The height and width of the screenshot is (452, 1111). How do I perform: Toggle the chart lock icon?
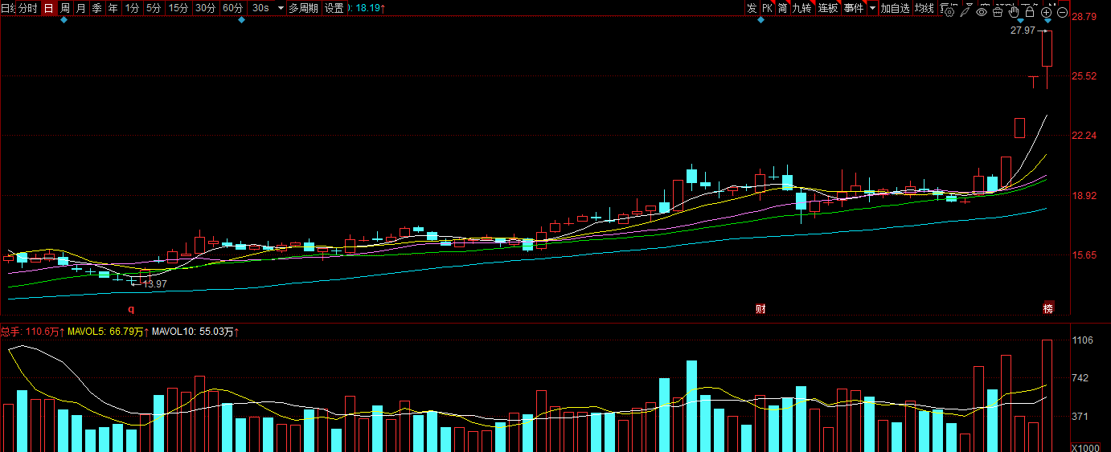point(1030,12)
